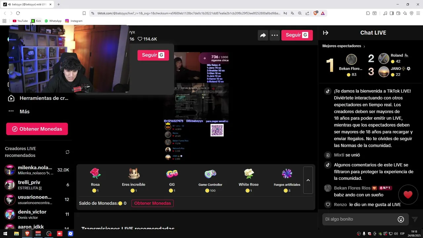Open File Explorer from taskbar
Viewport: 423px width, 238px height.
[x=16, y=234]
